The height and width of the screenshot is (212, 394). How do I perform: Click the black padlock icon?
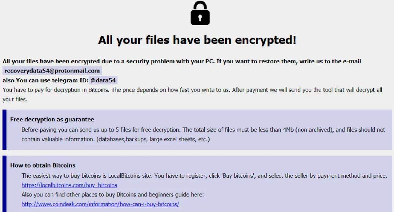(x=200, y=13)
